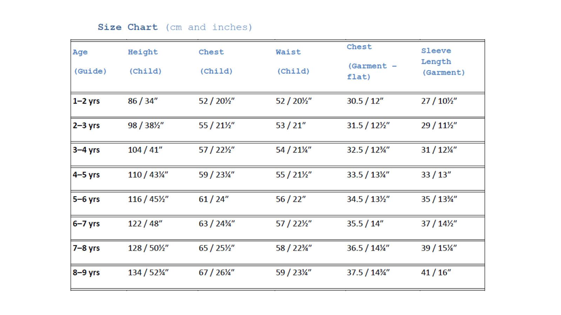This screenshot has height=315, width=561.
Task: Select the 1–2 yrs row label
Action: coord(86,101)
